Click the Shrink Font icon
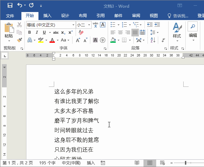 [86, 40]
